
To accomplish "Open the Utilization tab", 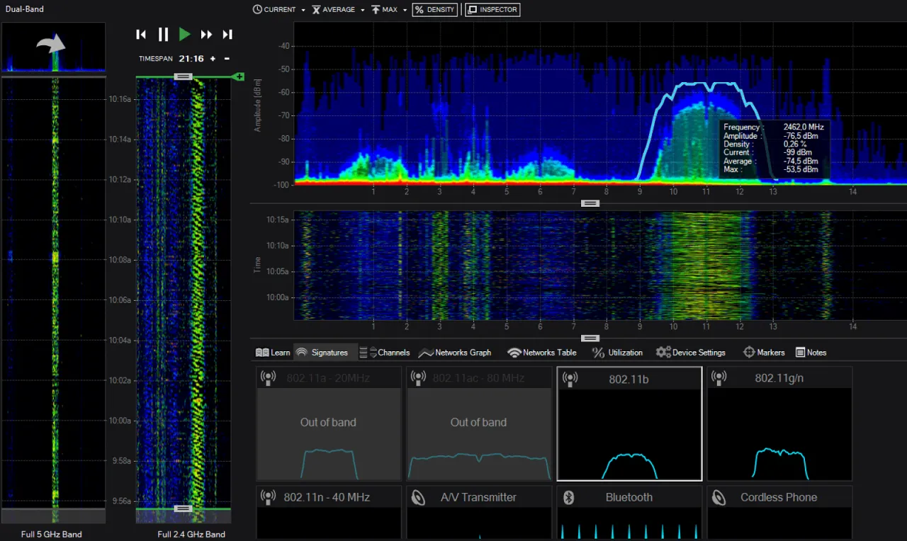I will pyautogui.click(x=617, y=353).
